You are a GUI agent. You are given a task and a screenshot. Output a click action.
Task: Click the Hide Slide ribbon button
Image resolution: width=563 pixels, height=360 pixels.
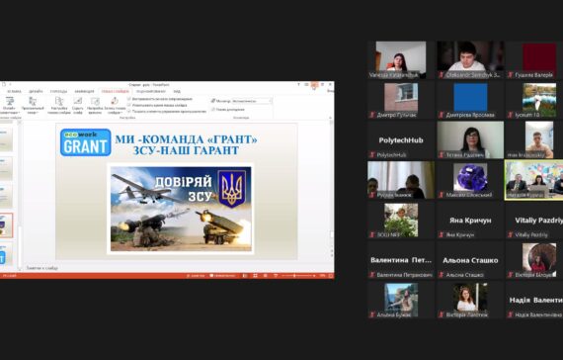(x=78, y=106)
